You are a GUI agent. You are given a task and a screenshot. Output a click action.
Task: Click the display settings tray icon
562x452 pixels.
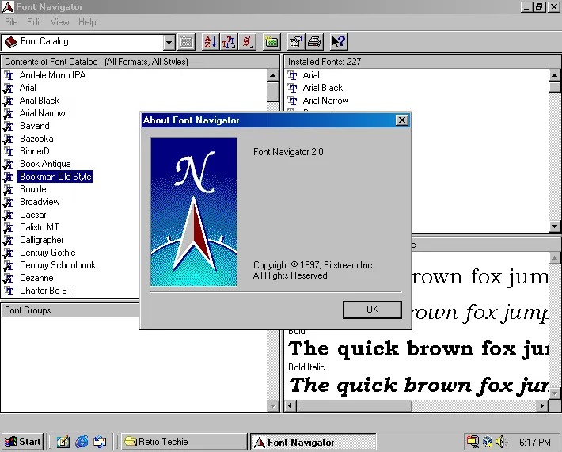click(473, 442)
